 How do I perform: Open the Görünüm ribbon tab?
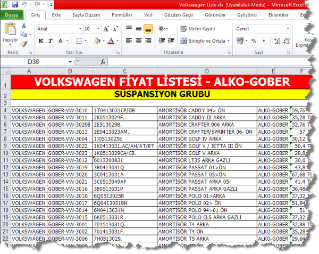[215, 15]
